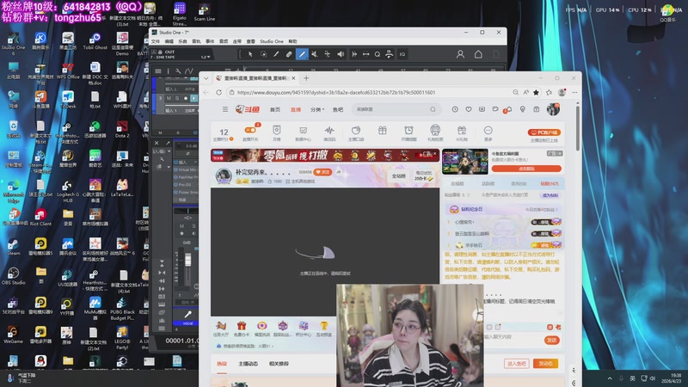This screenshot has width=688, height=387.
Task: Click the Q quantize button in Studio One
Action: (378, 54)
